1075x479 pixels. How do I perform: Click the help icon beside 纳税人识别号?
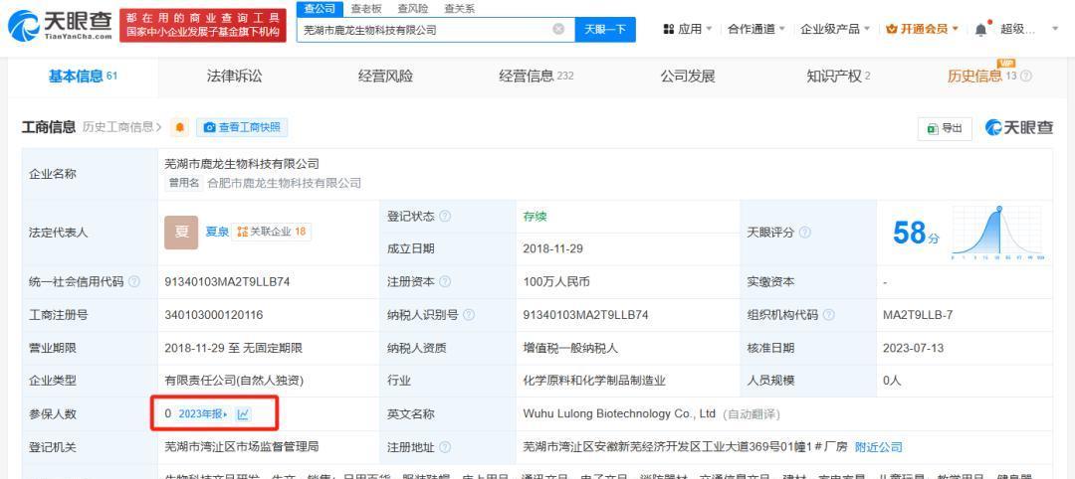coord(469,315)
